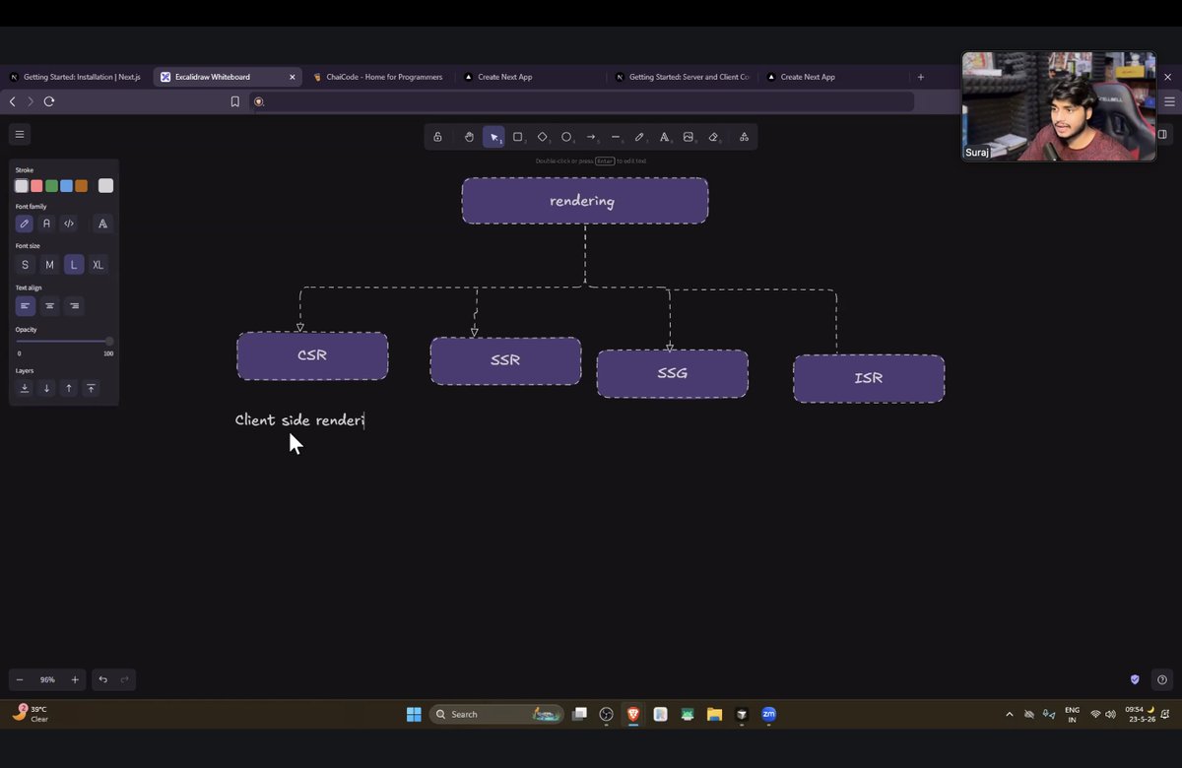1182x768 pixels.
Task: Zoom out with the minus button
Action: tap(20, 679)
